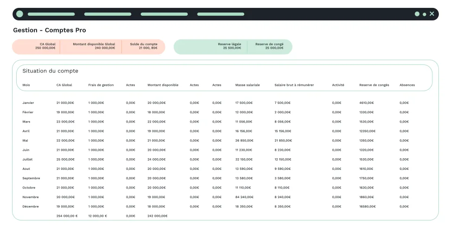
Task: Click the 24 000,00€ Montant disponible cell
Action: [x=157, y=160]
